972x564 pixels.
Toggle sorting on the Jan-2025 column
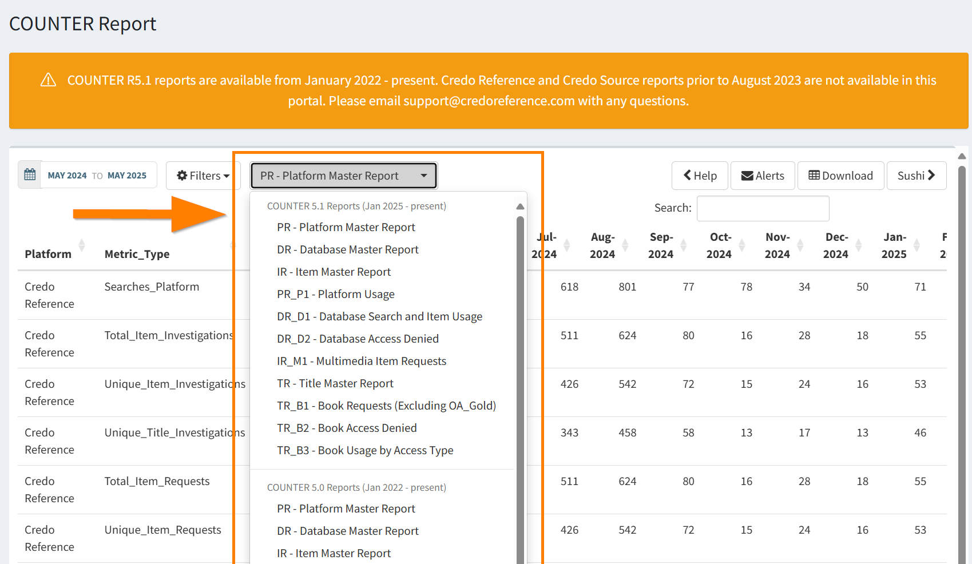click(918, 246)
